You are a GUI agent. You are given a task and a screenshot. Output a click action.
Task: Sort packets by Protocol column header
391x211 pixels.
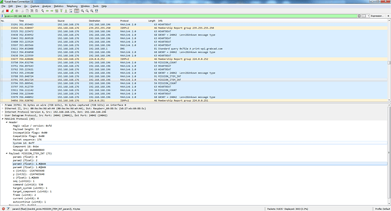coord(124,21)
